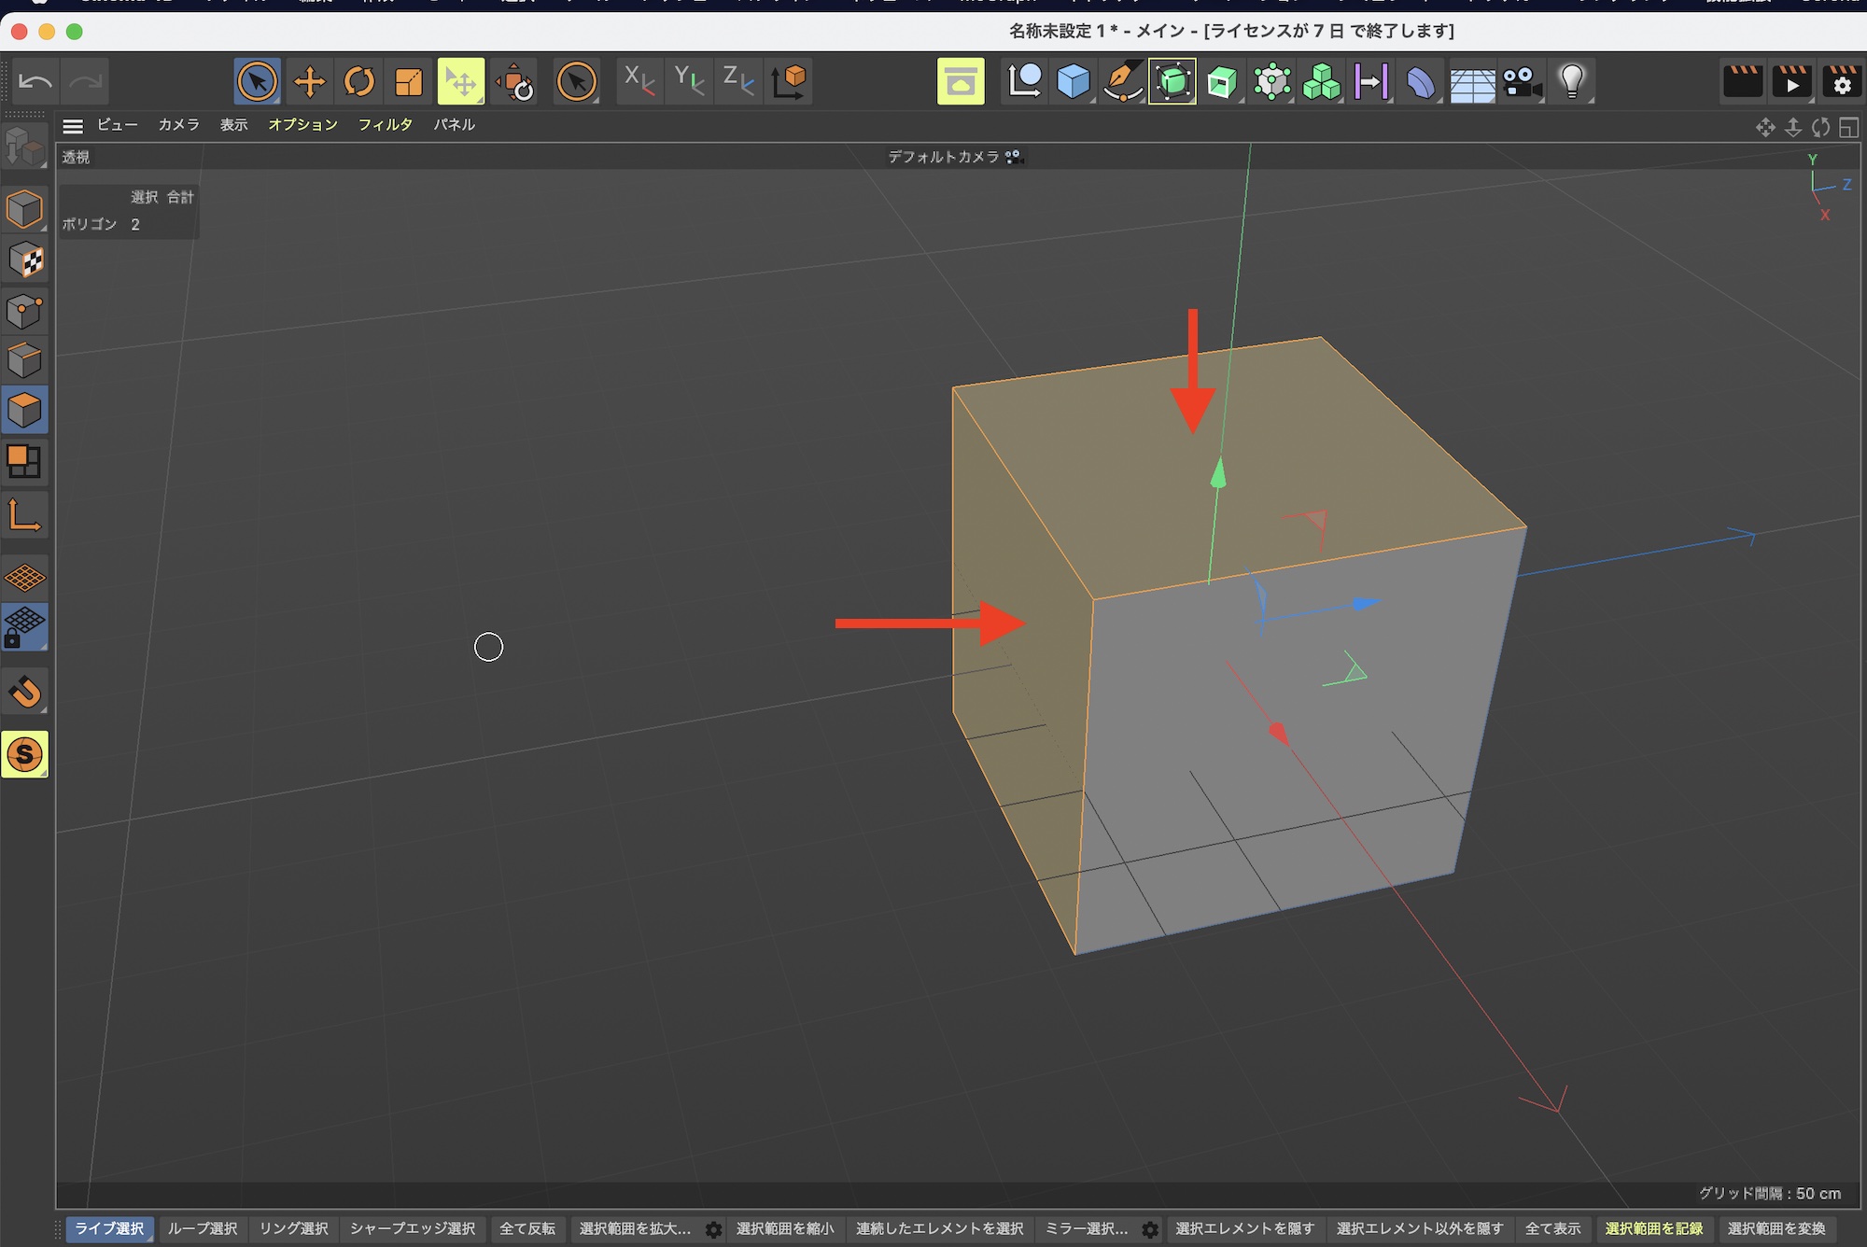Open options gear next to ミラー選択
The width and height of the screenshot is (1867, 1247).
click(1150, 1229)
